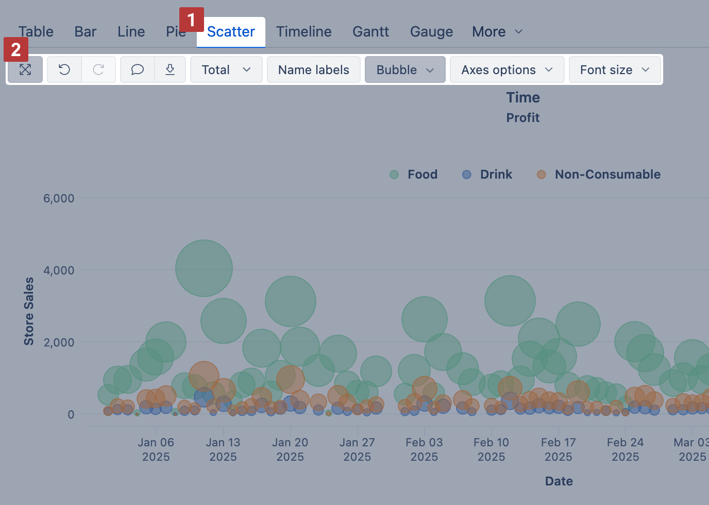The width and height of the screenshot is (709, 505).
Task: Switch to the Gauge tab
Action: click(432, 32)
